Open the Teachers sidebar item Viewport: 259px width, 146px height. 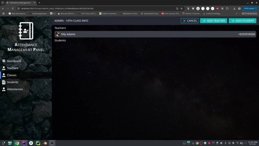(26, 68)
